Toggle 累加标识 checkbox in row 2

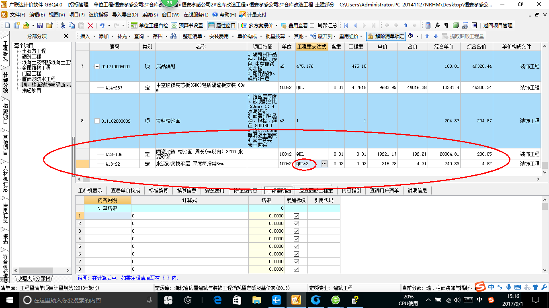coord(297,223)
